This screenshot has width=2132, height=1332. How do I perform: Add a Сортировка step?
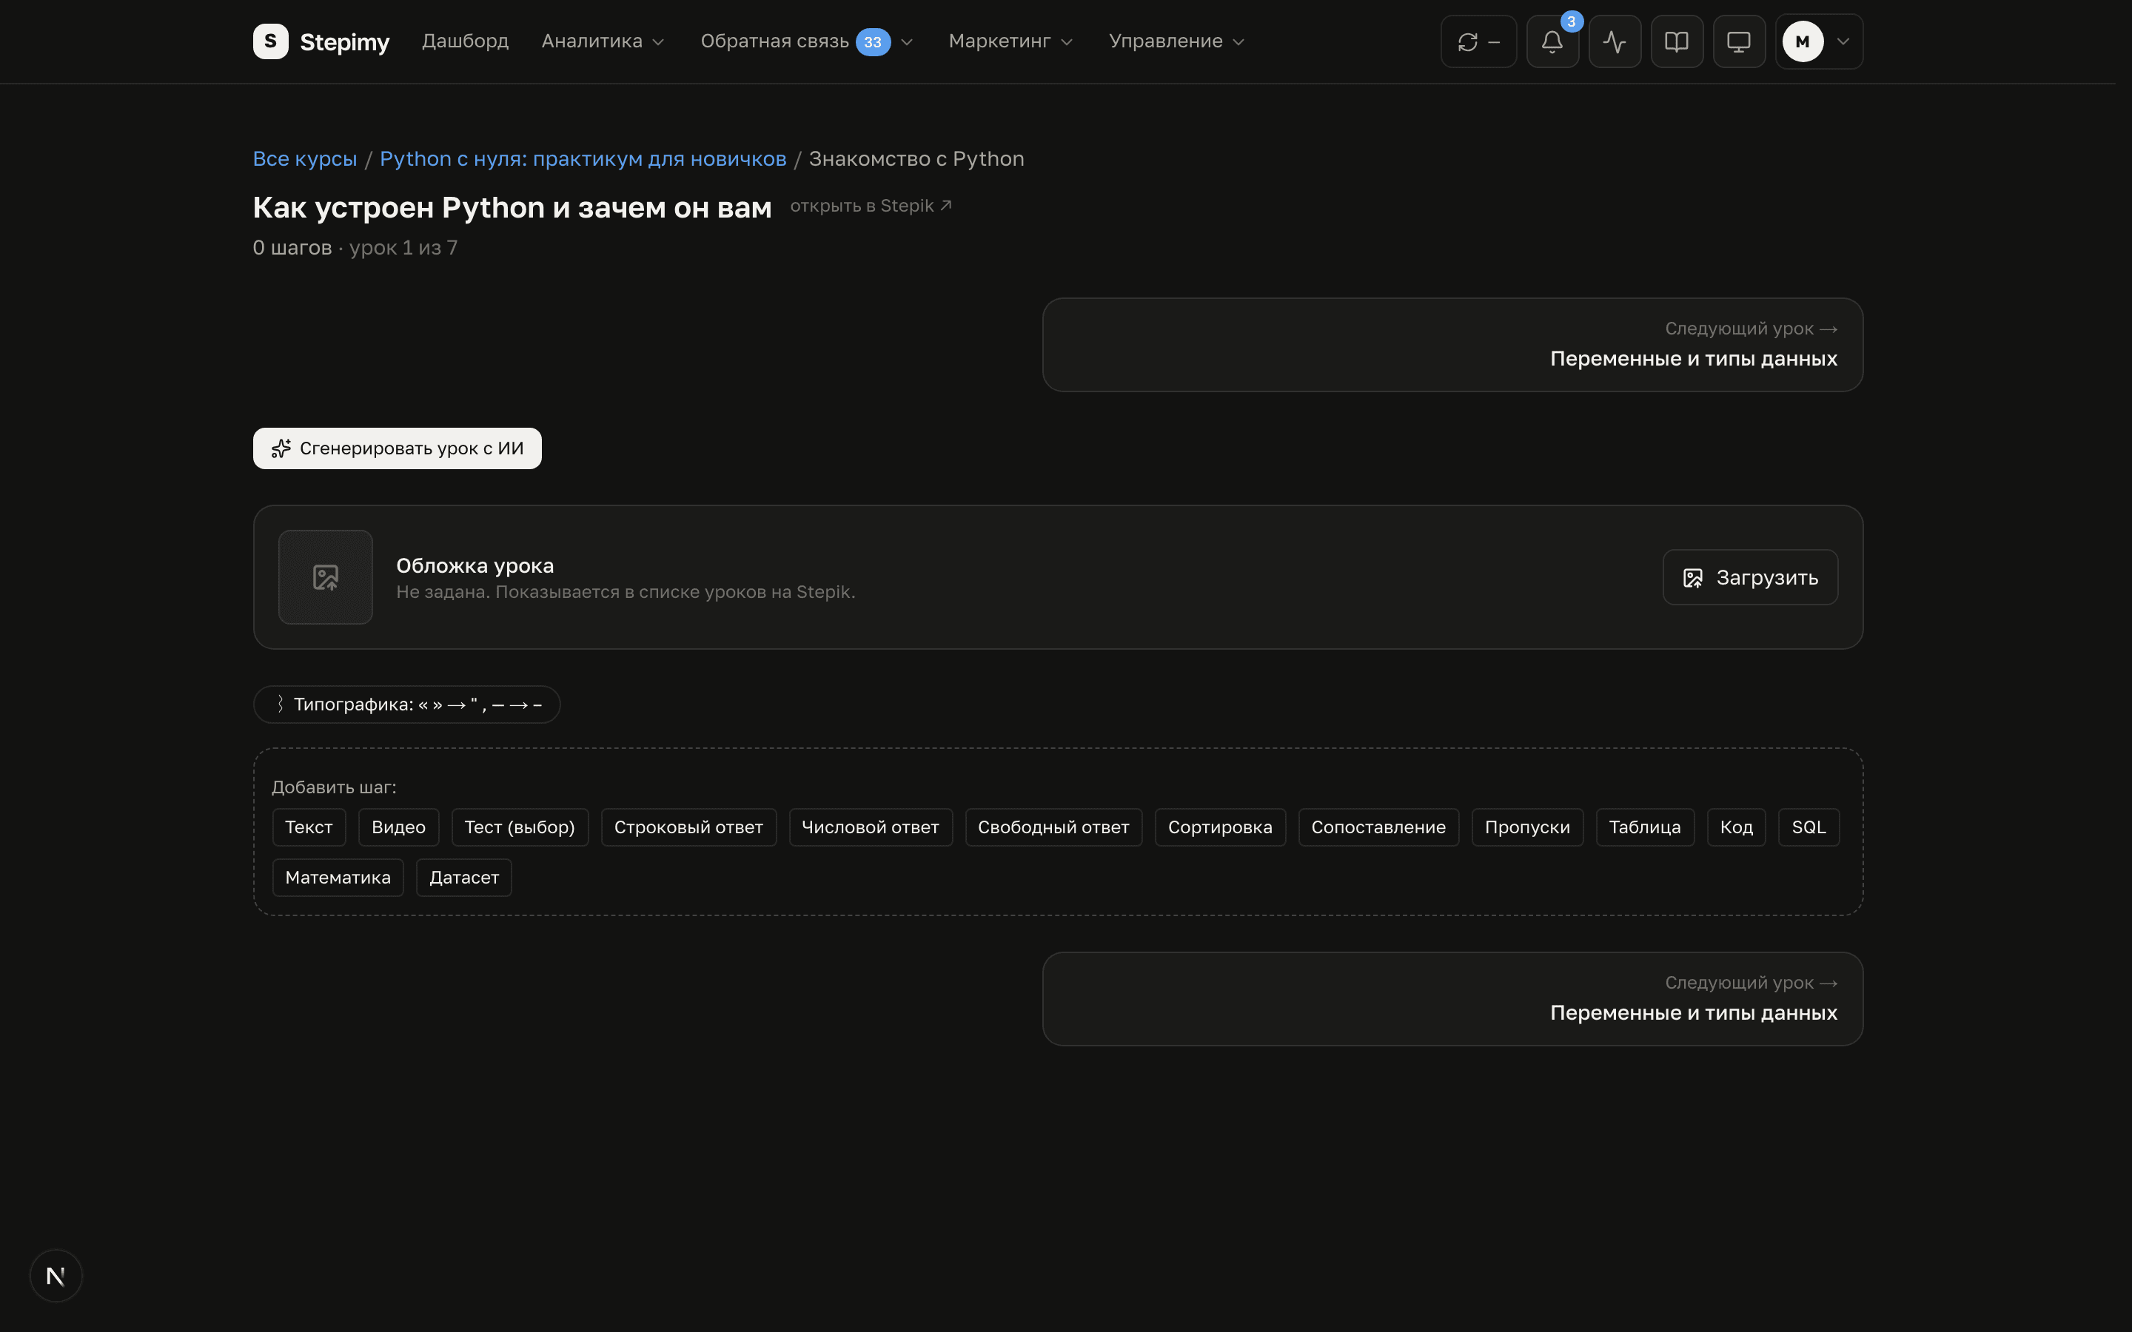point(1220,827)
